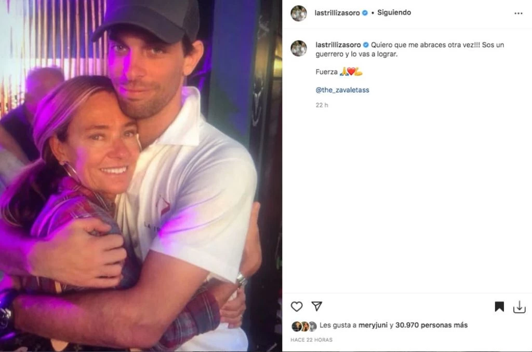The height and width of the screenshot is (352, 532).
Task: Click the liker avatars next to likes
Action: pos(304,326)
